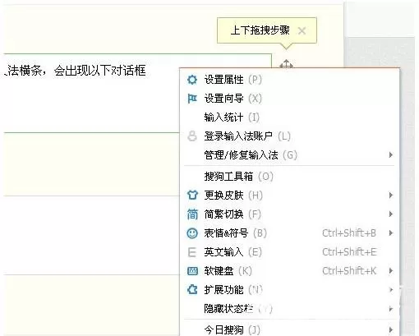This screenshot has height=336, width=419.
Task: Close the 上下拖拽步骤 tooltip
Action: click(x=302, y=30)
